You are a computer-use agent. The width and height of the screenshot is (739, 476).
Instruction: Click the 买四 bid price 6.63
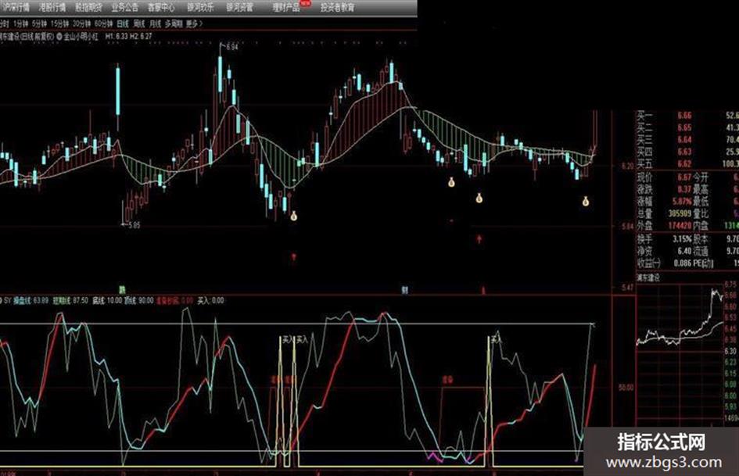[684, 152]
